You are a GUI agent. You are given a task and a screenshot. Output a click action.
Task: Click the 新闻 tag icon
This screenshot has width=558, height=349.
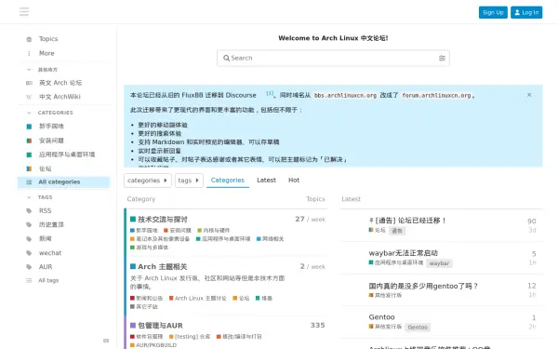(x=29, y=239)
